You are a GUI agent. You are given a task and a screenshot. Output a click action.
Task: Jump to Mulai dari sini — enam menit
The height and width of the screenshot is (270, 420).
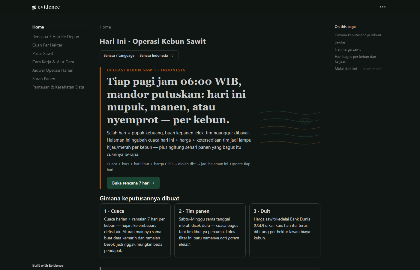pos(358,69)
